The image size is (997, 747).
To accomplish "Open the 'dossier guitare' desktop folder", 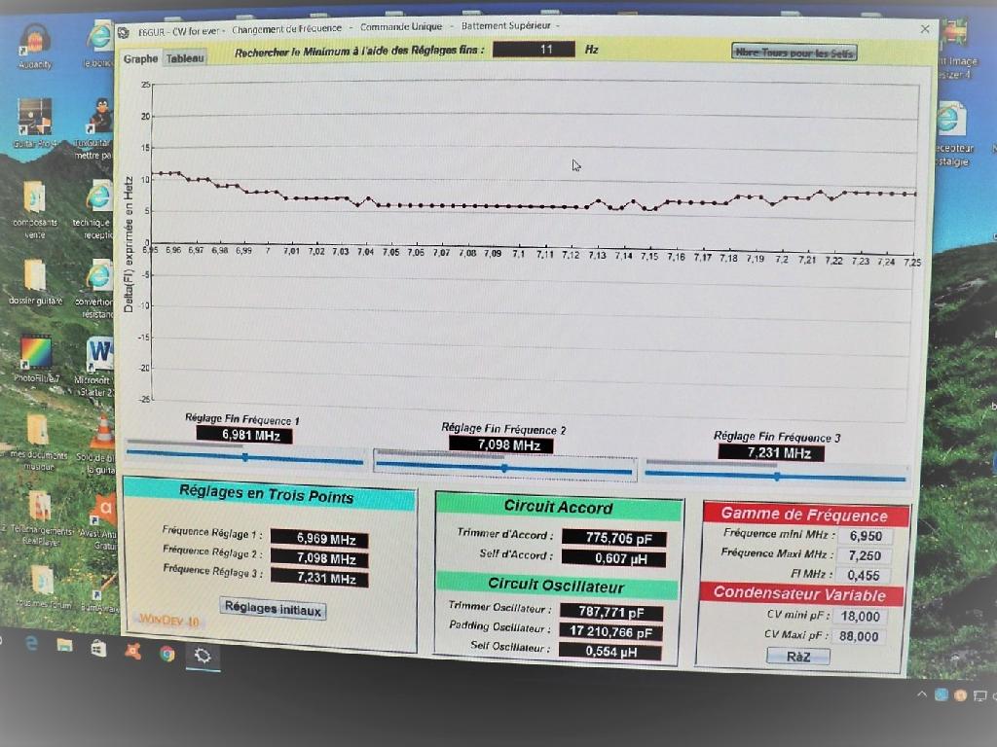I will coord(35,276).
